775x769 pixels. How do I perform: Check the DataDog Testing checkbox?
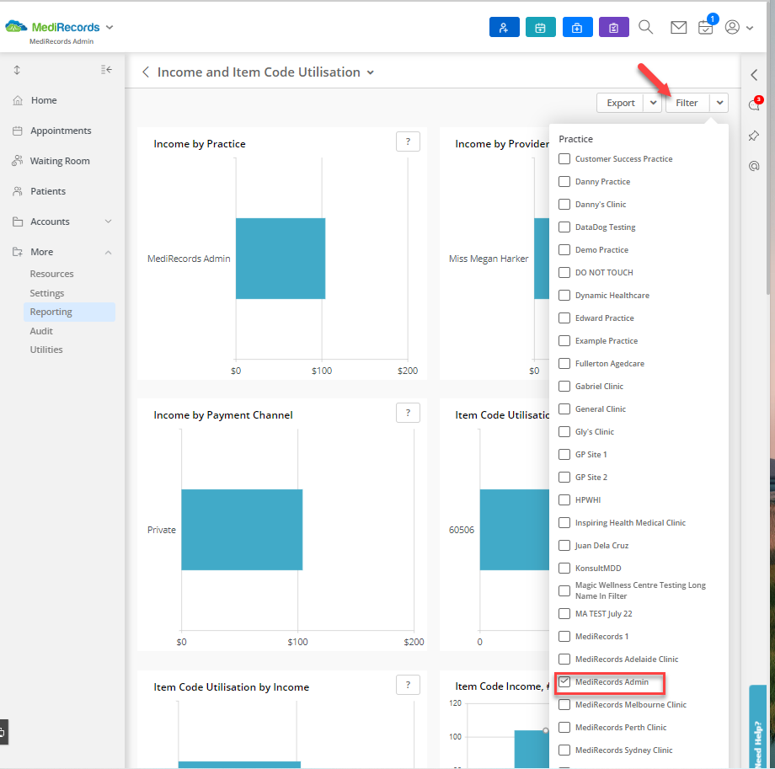point(564,227)
